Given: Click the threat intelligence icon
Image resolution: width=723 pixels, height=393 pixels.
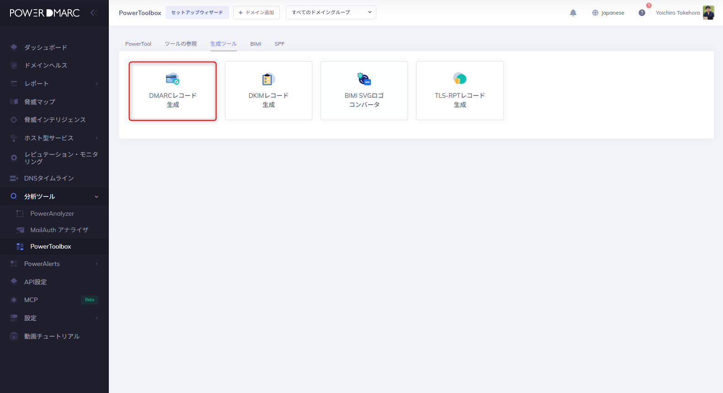Looking at the screenshot, I should pyautogui.click(x=14, y=120).
